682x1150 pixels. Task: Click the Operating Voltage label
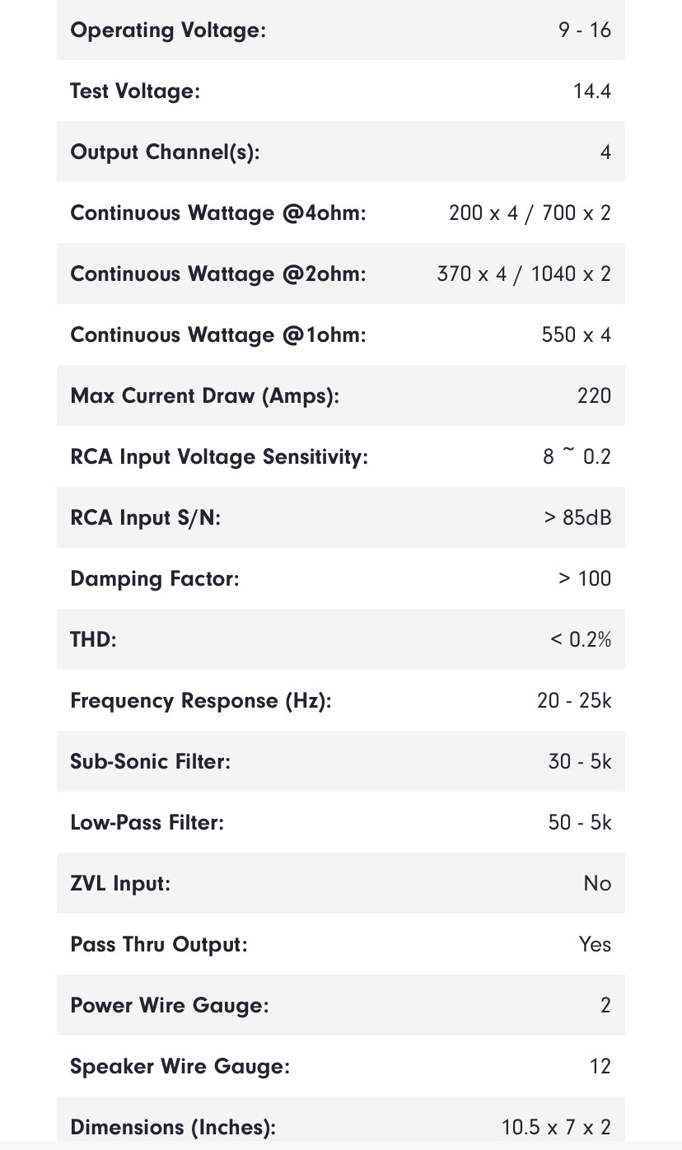click(168, 30)
